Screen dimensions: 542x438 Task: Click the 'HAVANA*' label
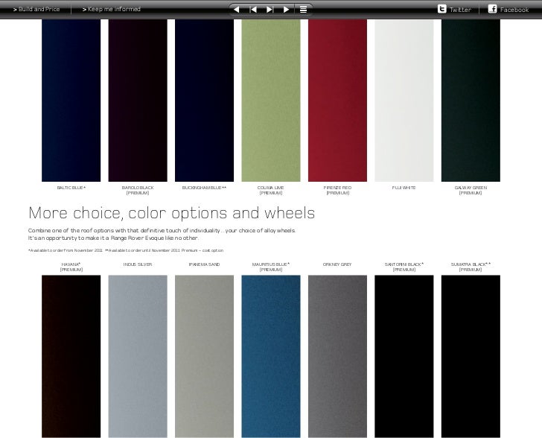71,264
